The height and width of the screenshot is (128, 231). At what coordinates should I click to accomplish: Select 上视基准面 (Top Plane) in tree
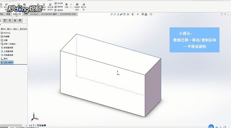tap(7, 51)
